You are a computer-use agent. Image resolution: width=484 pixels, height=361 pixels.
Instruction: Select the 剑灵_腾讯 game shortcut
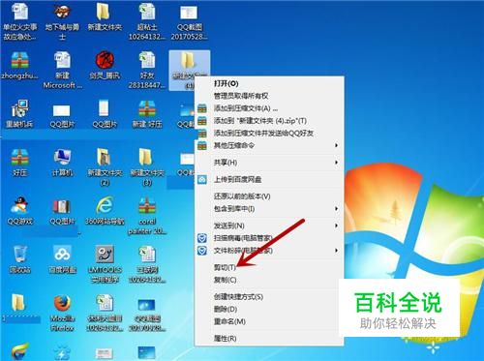click(x=105, y=66)
